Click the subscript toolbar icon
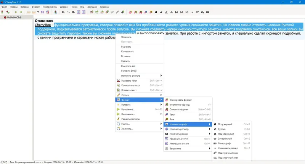The height and width of the screenshot is (164, 305). [x=202, y=12]
